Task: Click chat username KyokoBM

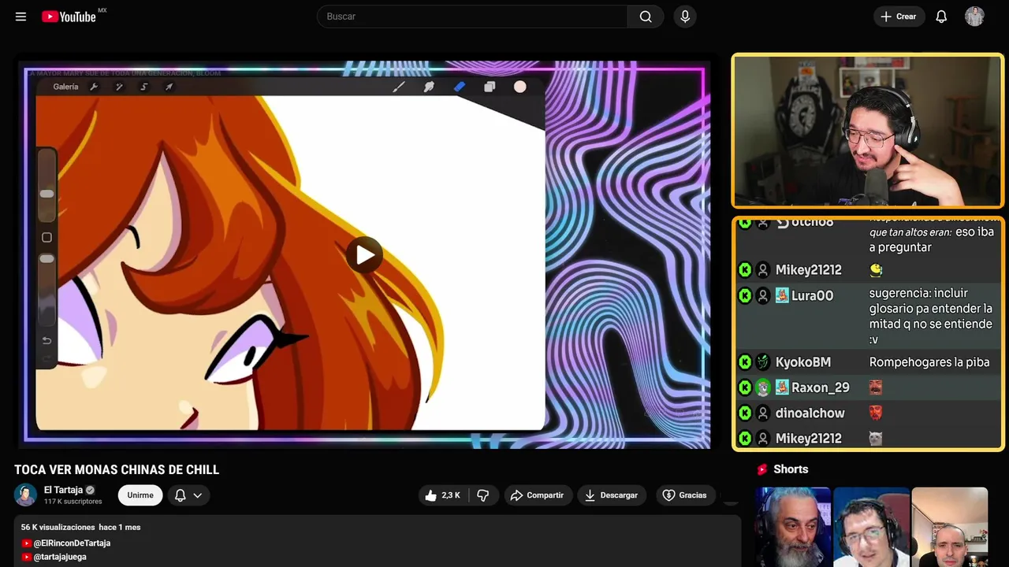Action: [803, 362]
